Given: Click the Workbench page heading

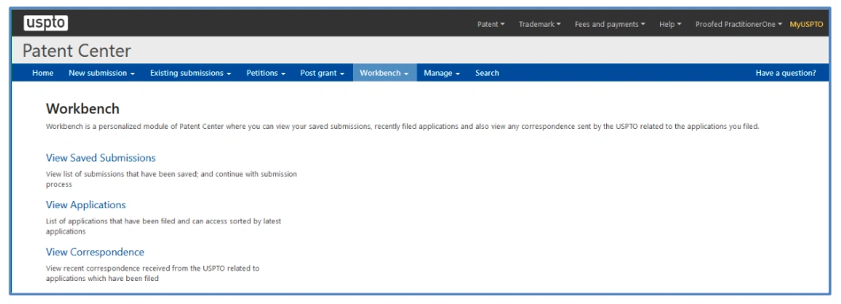Looking at the screenshot, I should click(x=83, y=108).
